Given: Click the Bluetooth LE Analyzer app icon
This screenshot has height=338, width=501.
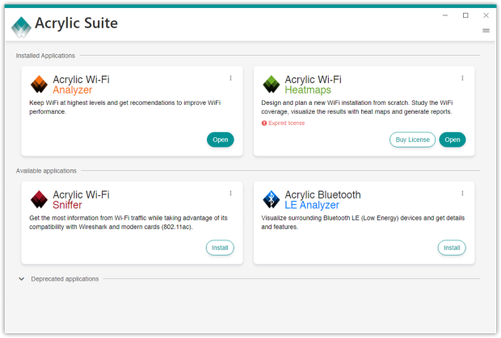Looking at the screenshot, I should tap(272, 199).
